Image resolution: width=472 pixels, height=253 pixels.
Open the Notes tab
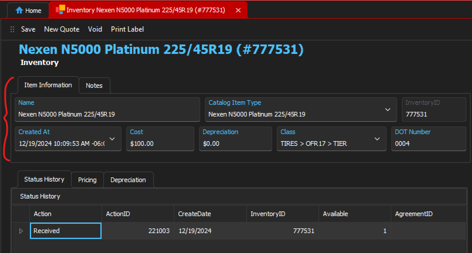(x=94, y=86)
